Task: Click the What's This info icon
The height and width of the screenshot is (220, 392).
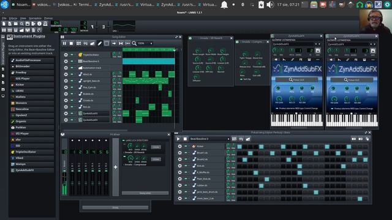Action: pyautogui.click(x=39, y=24)
